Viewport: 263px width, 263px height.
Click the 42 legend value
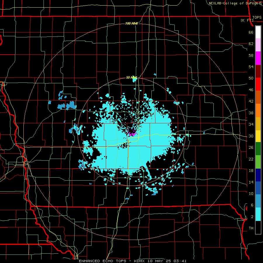coord(251,101)
